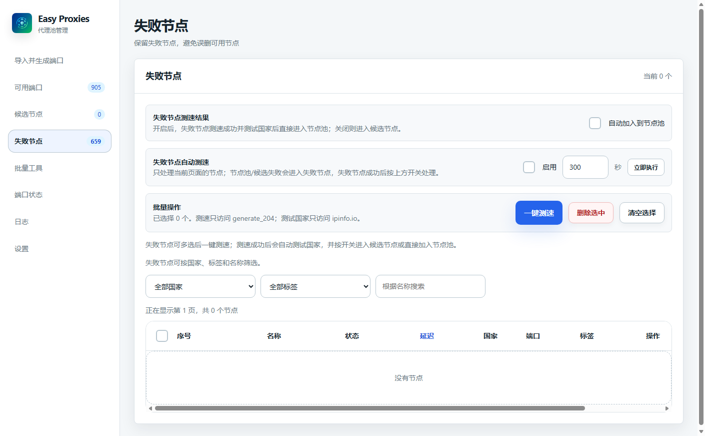Screen dimensions: 705x436
Task: Select 失败节点 in the sidebar
Action: 59,141
